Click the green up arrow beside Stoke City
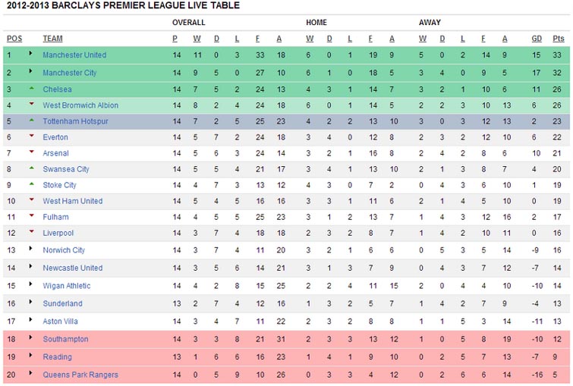The height and width of the screenshot is (386, 573). coord(31,184)
